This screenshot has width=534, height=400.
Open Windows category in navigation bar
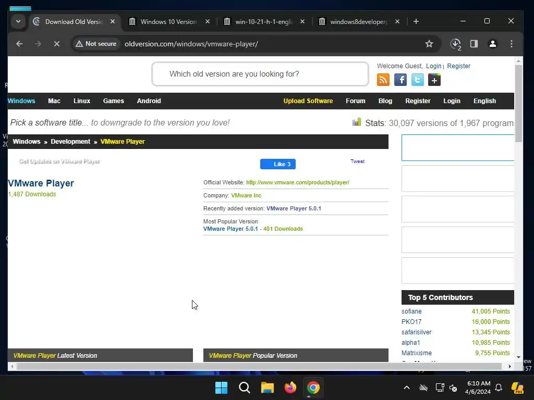pos(21,101)
